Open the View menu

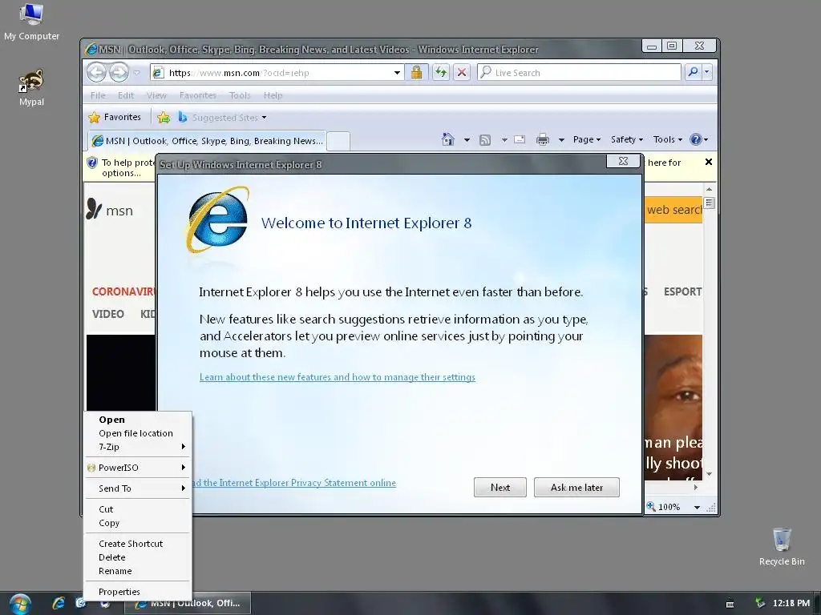(156, 95)
